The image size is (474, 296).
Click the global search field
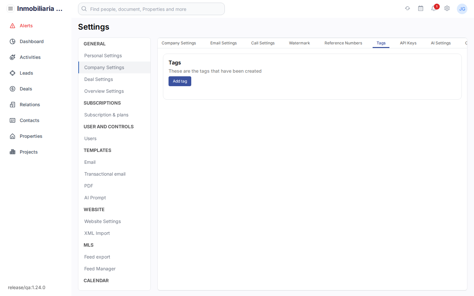click(x=151, y=9)
